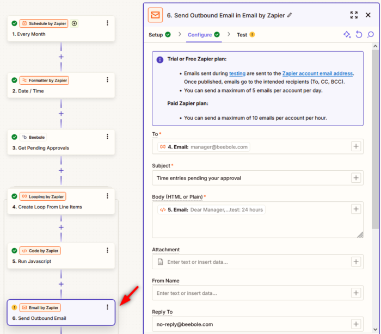Click the Body field resize handle
Screen dimensions: 381x334
point(360,234)
